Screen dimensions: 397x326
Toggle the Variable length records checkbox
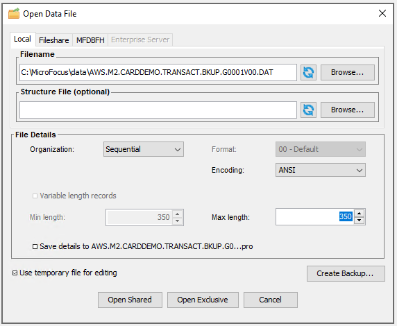(35, 196)
